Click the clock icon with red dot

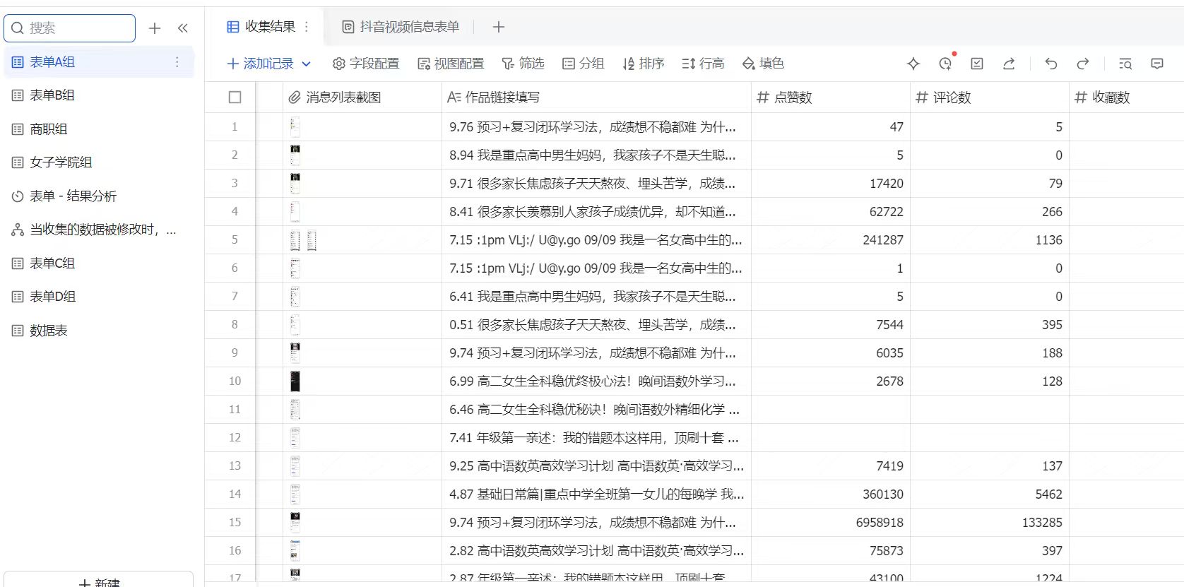coord(945,64)
